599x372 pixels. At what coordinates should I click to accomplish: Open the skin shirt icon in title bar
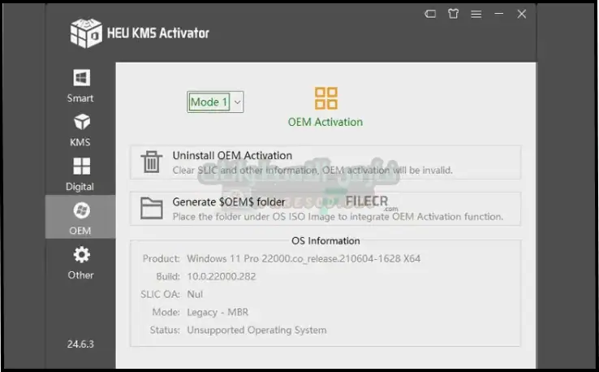tap(453, 14)
